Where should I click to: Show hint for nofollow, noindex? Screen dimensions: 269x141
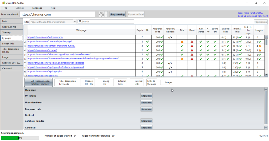click(x=146, y=121)
